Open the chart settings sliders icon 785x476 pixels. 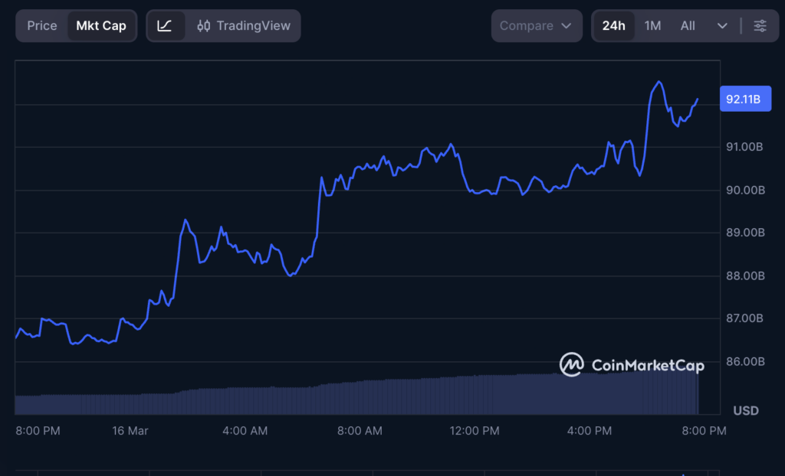point(760,25)
